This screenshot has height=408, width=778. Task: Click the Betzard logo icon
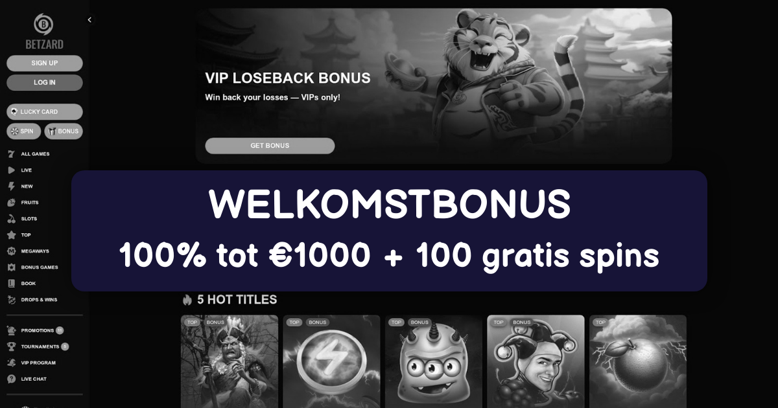point(44,25)
